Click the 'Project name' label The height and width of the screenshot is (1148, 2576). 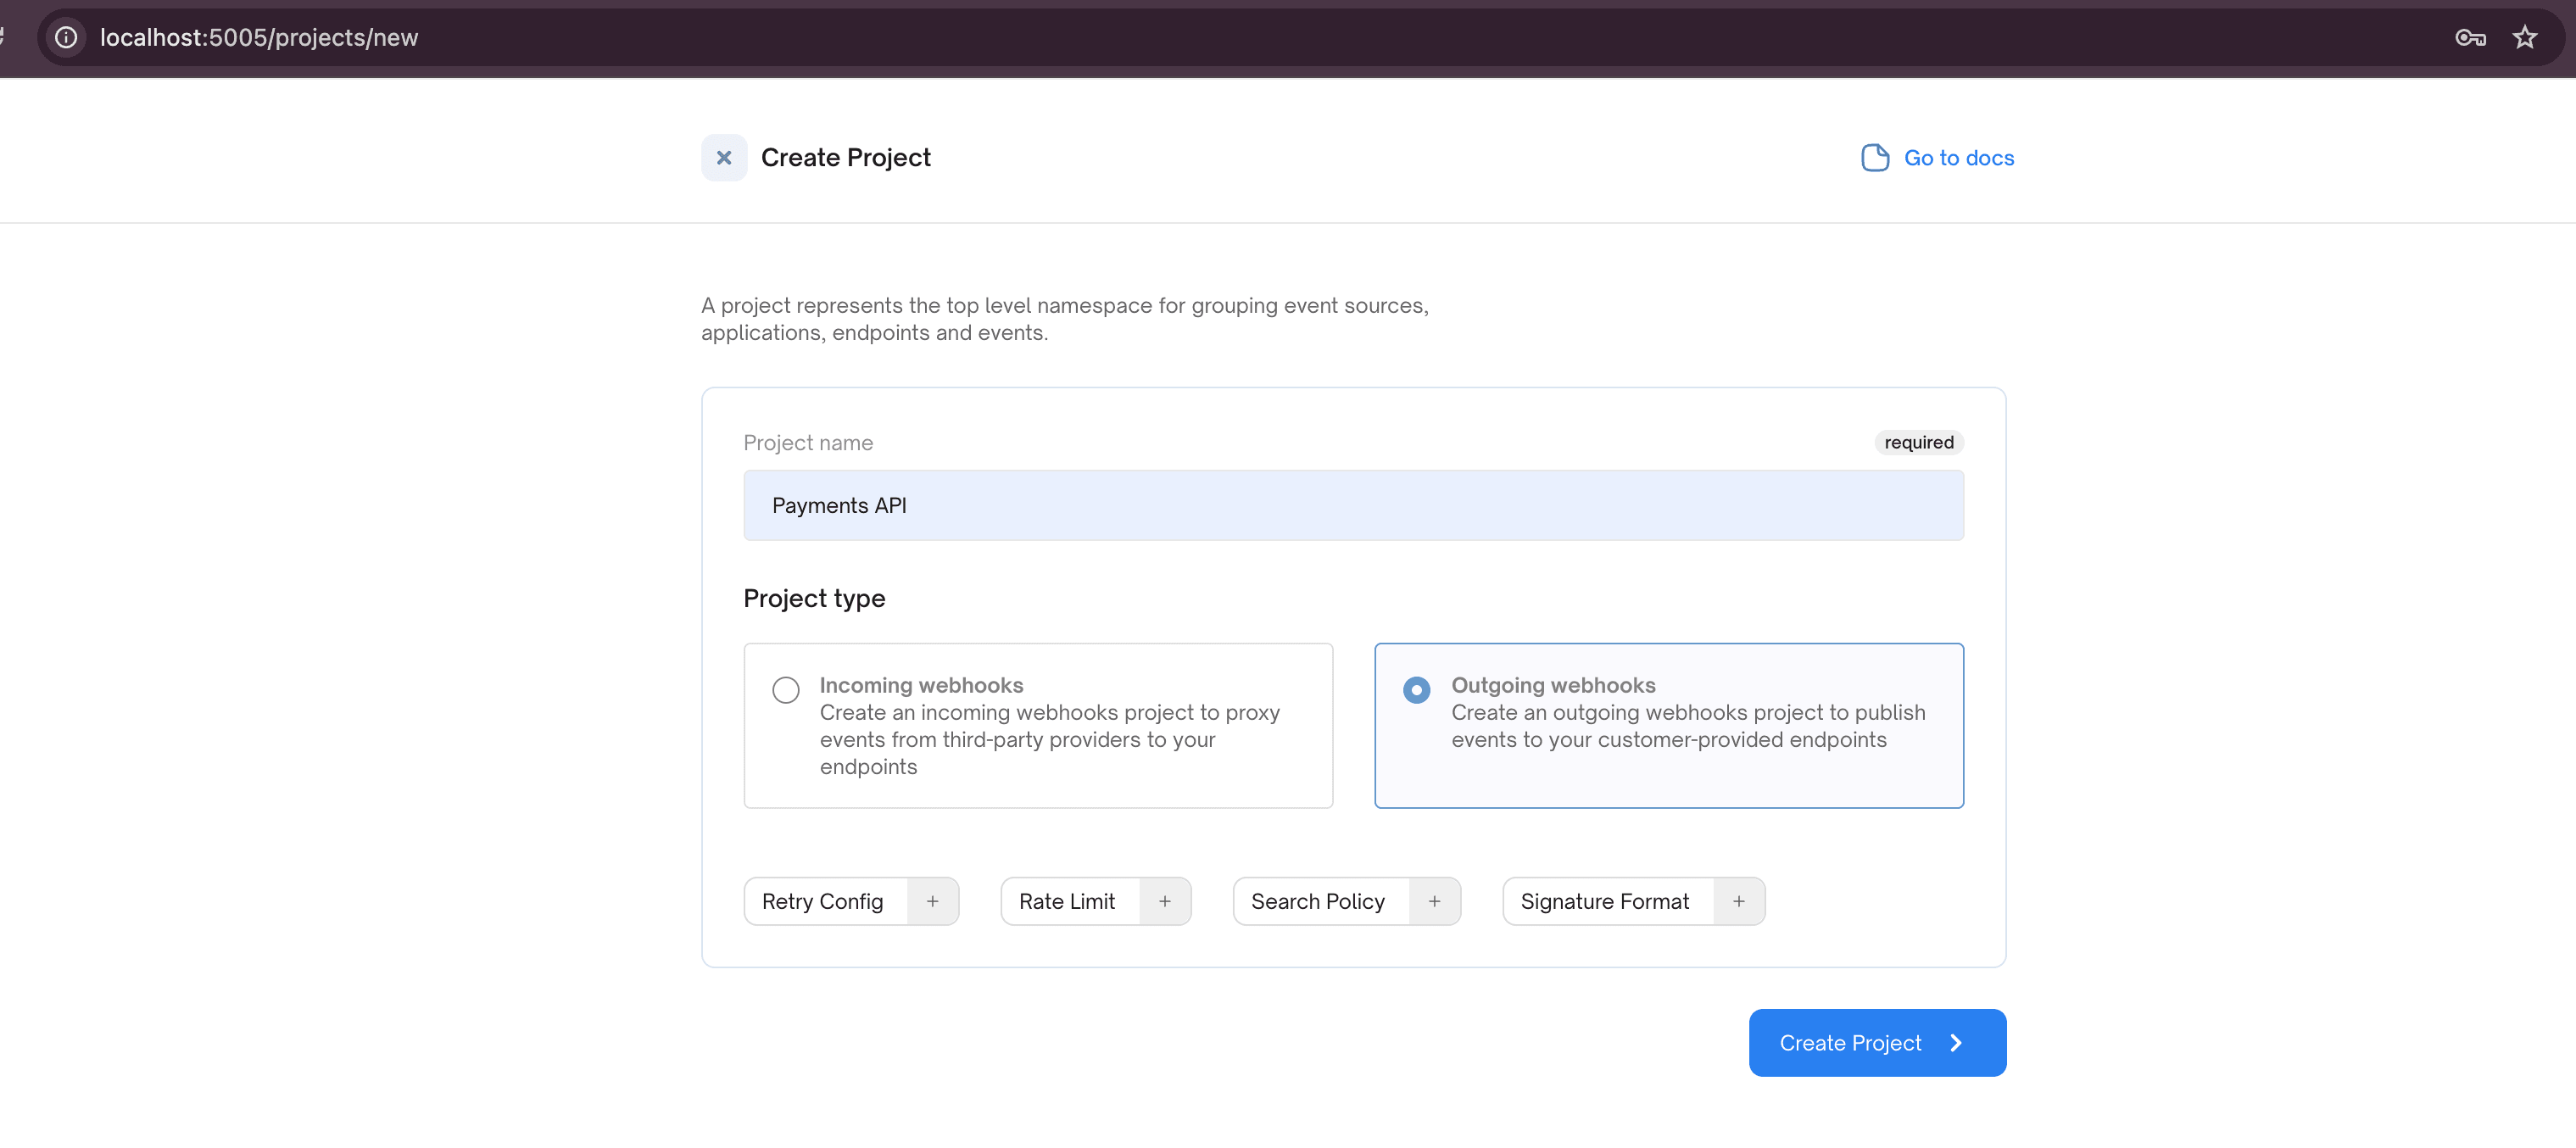click(808, 443)
